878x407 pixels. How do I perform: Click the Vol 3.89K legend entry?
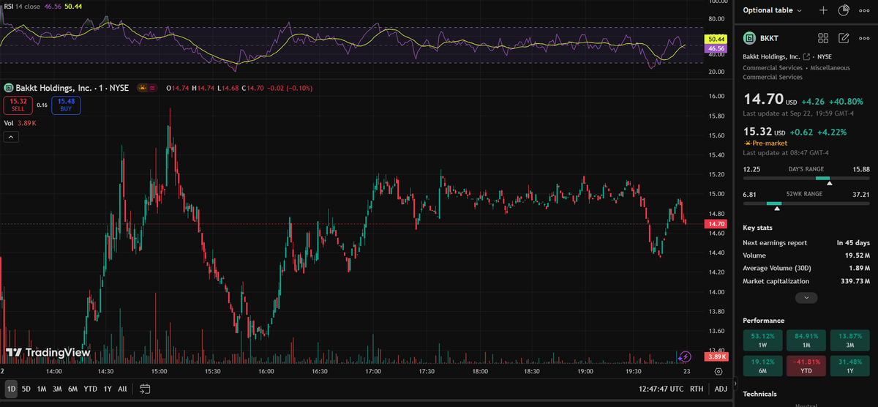tap(20, 123)
